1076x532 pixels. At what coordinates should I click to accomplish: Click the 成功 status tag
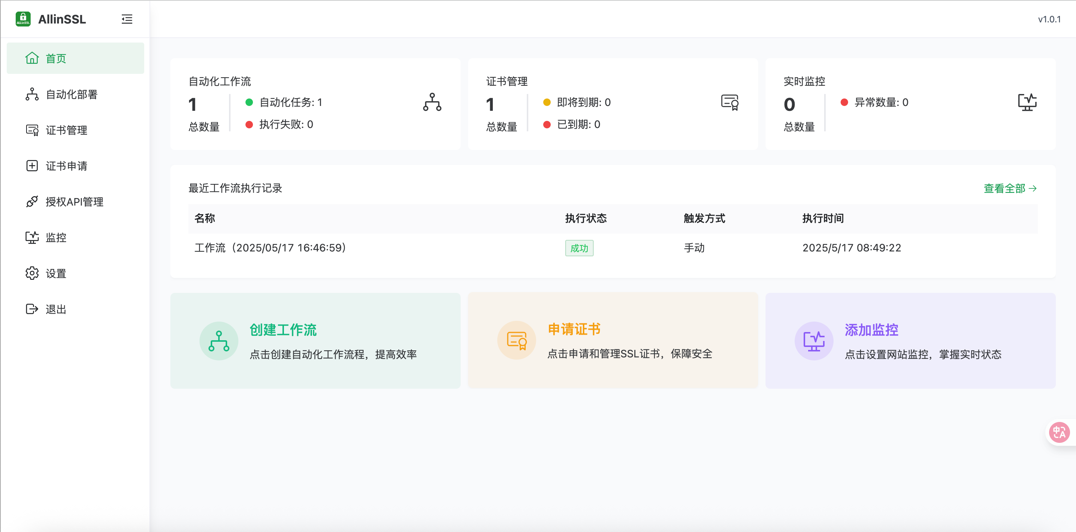[x=579, y=248]
